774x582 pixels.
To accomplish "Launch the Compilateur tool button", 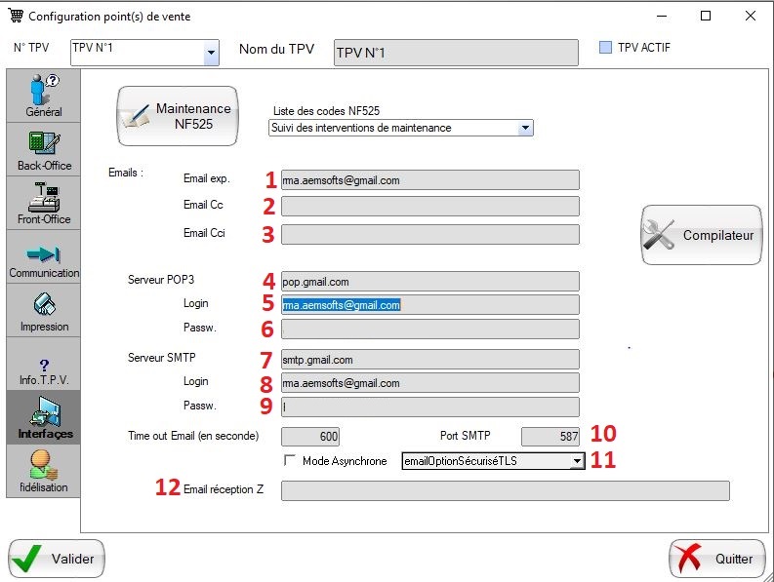I will 701,235.
